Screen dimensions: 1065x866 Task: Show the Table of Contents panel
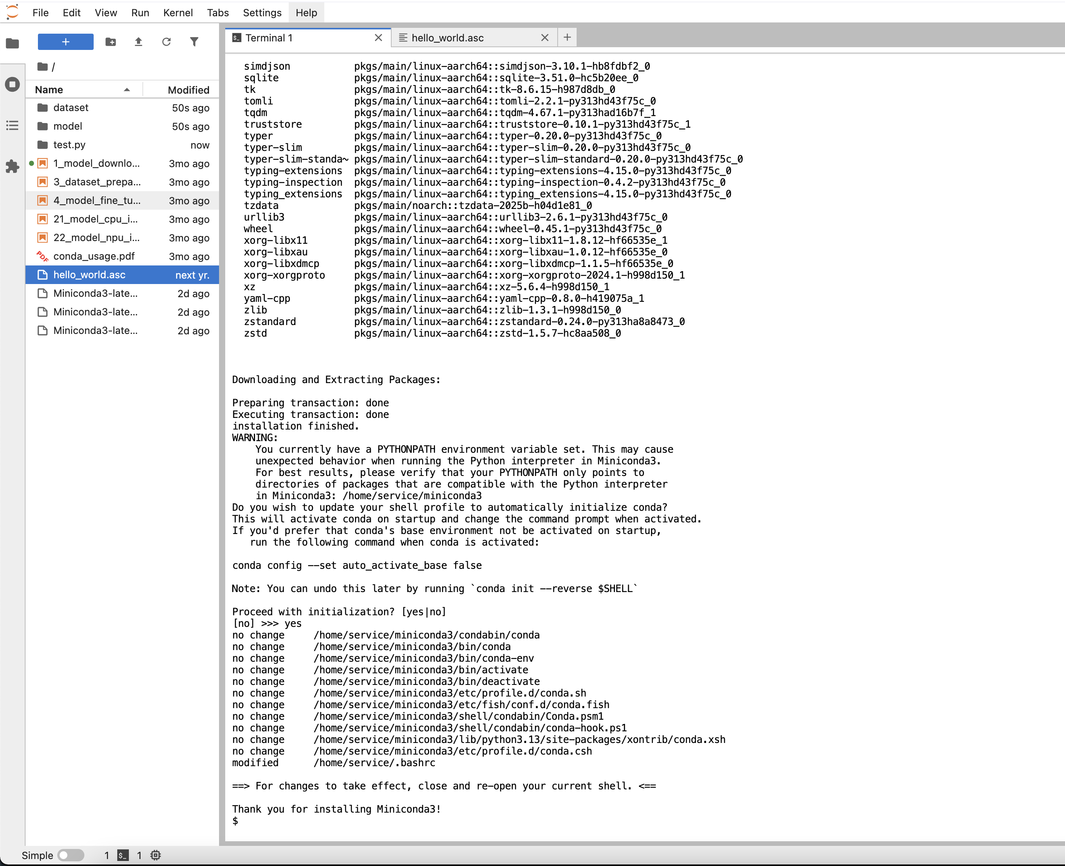12,125
